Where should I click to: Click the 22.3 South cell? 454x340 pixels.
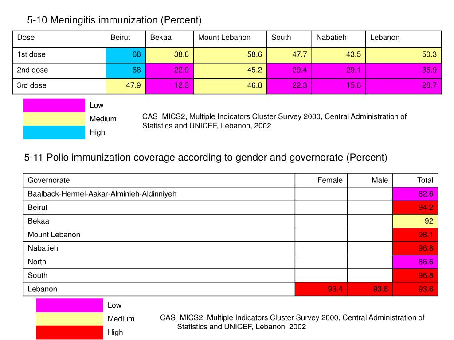[x=289, y=86]
